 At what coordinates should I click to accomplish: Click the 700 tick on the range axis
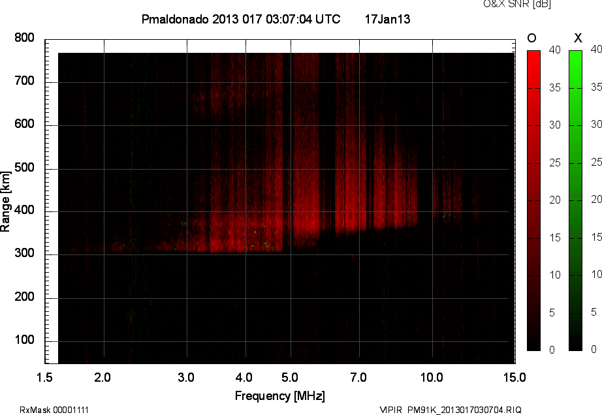24,81
